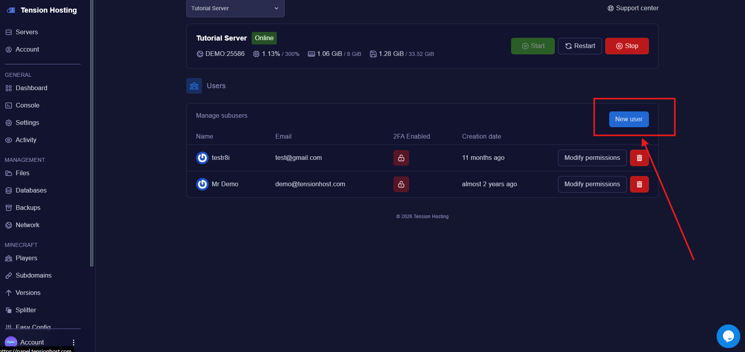The image size is (745, 352).
Task: Click the three-dot menu beside bottom Account
Action: tap(74, 342)
